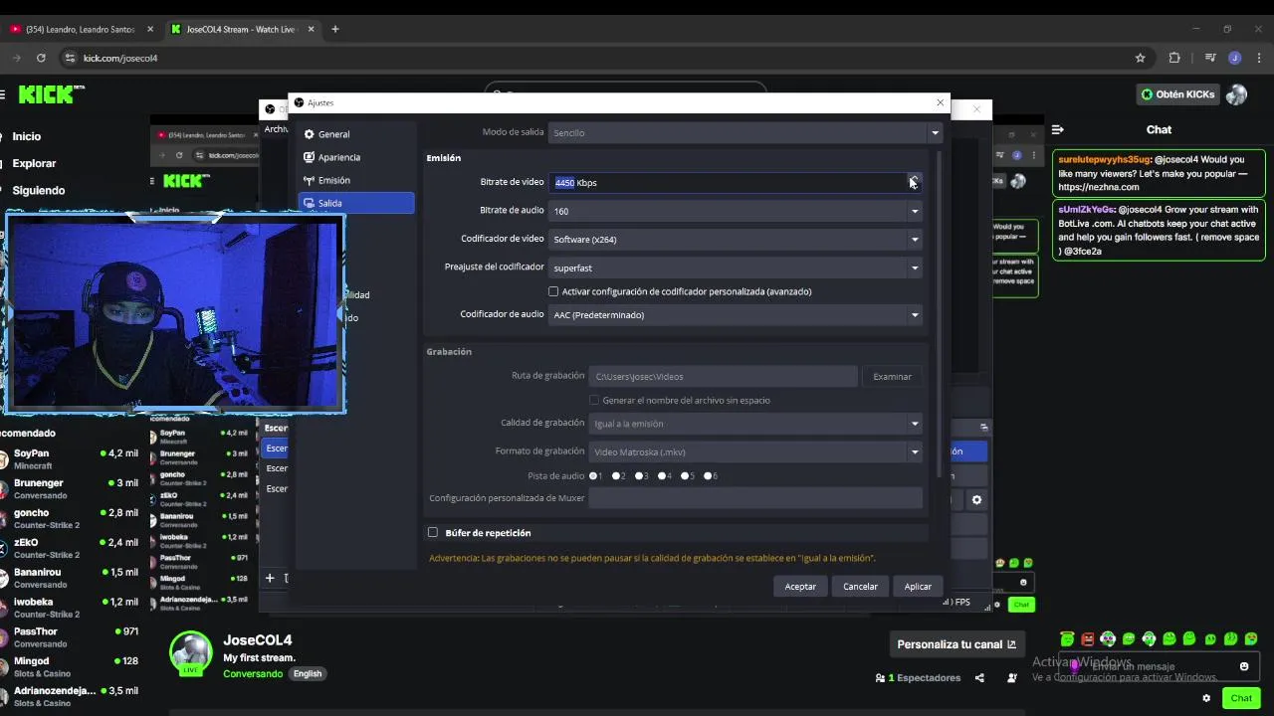
Task: Open Preajuste del codificador dropdown (superfast)
Action: 736,268
